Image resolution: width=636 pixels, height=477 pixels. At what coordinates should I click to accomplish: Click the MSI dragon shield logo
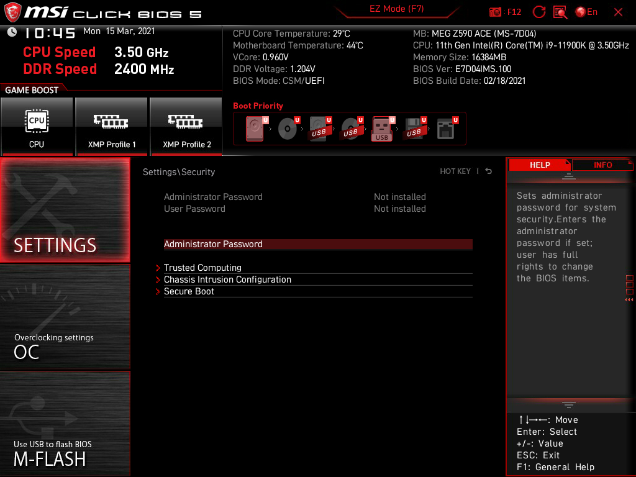(x=12, y=12)
